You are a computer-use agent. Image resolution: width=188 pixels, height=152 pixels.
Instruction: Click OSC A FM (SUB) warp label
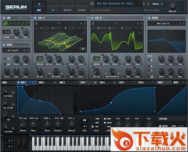point(56,77)
